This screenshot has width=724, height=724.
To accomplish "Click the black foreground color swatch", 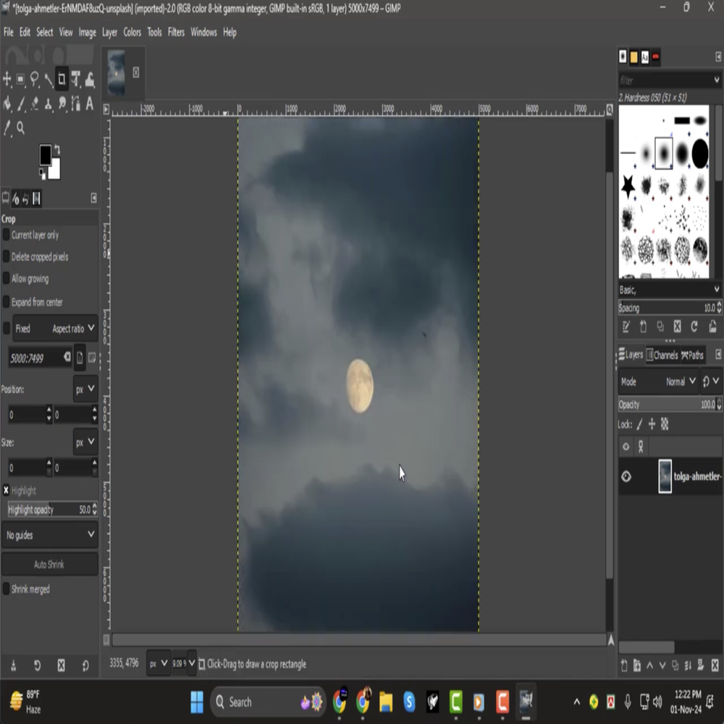I will tap(45, 154).
